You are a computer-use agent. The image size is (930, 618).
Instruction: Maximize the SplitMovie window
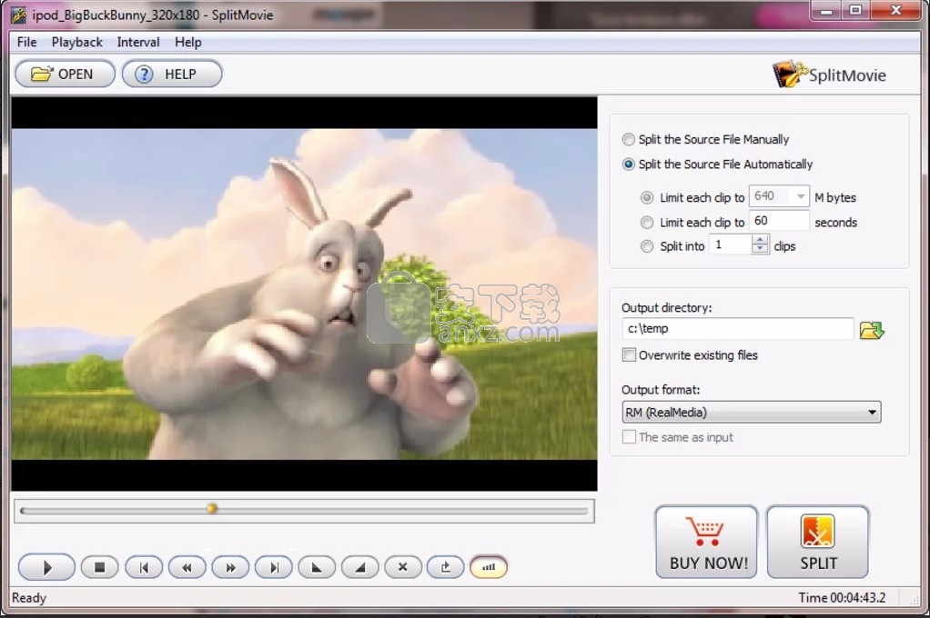coord(855,11)
